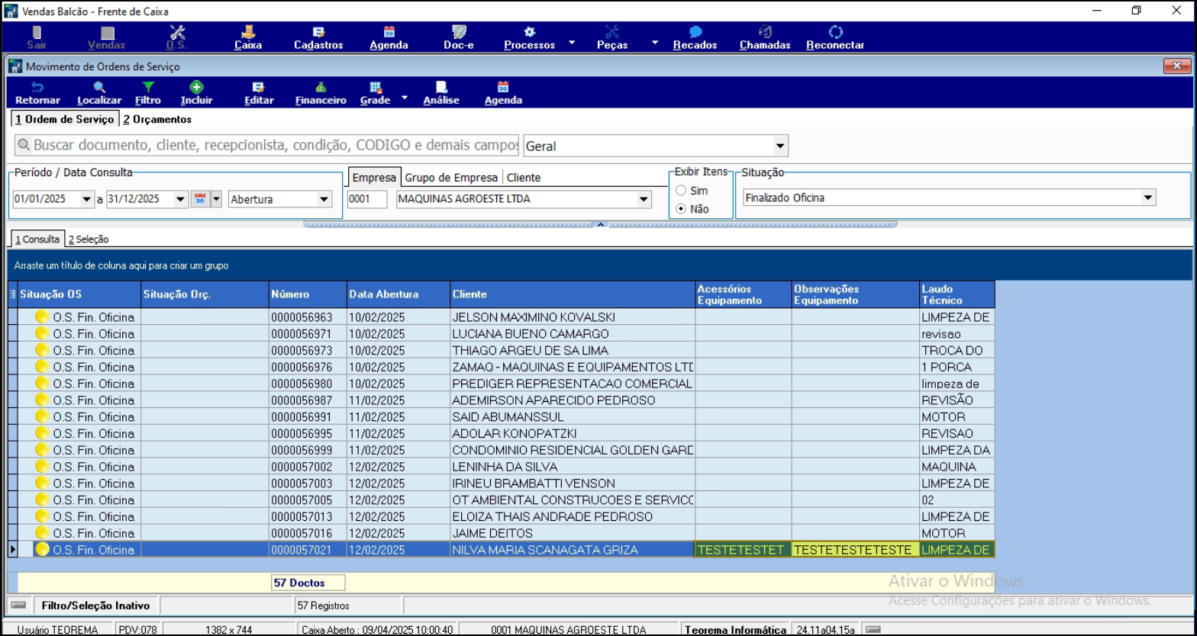Click the Buscar documento search field
Screen dimensions: 1197x636
point(266,145)
